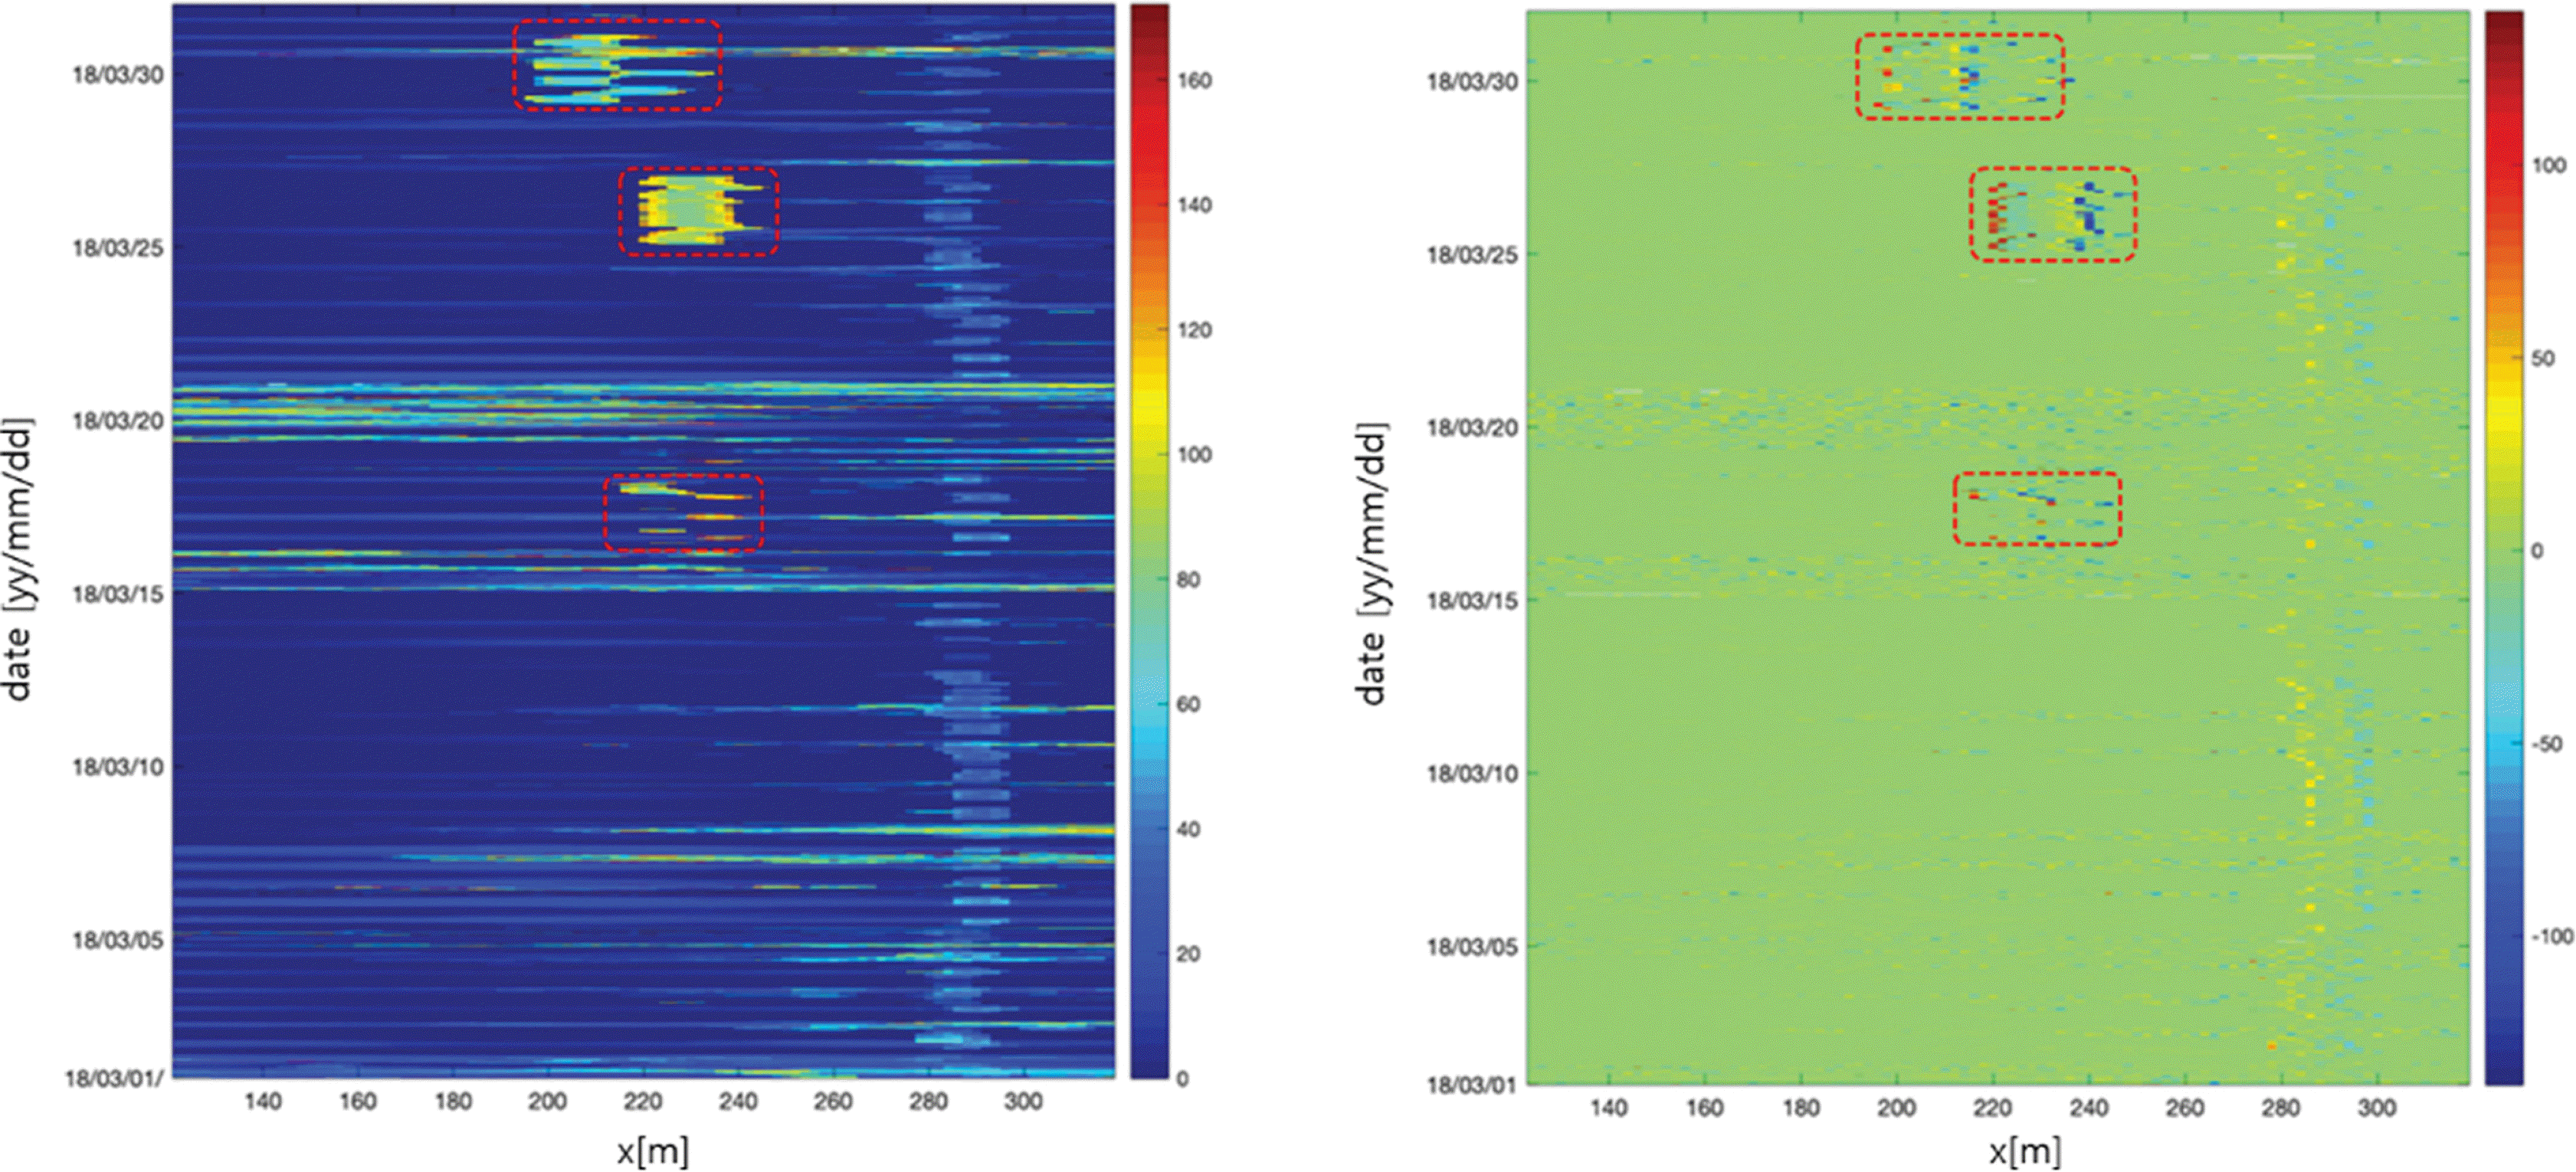This screenshot has height=1172, width=2576.
Task: Click the 280 x-axis tick on right plot
Action: coord(2281,1108)
